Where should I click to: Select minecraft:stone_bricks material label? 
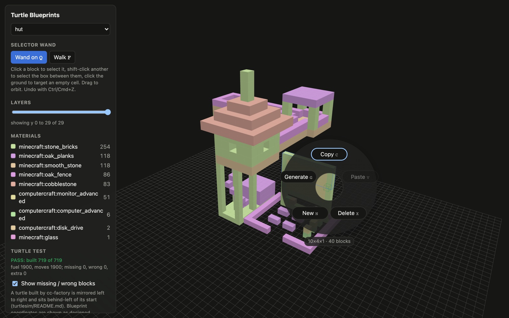48,147
